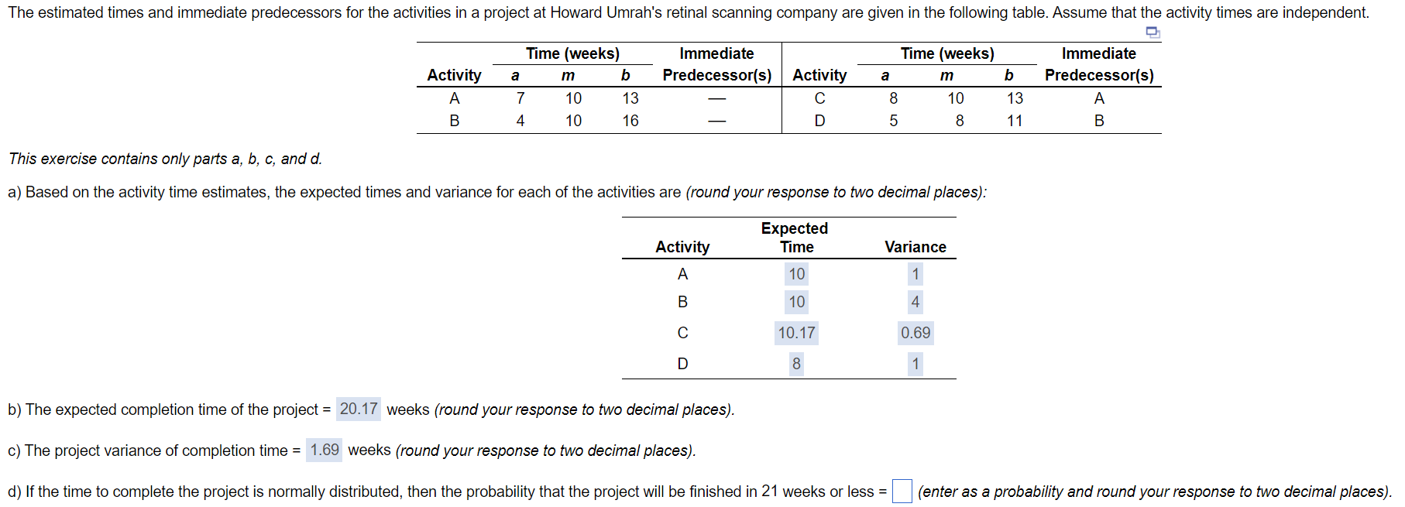This screenshot has height=507, width=1405.
Task: Click the note 'This exercise contains only parts a, b, c, and d.'
Action: pos(165,159)
